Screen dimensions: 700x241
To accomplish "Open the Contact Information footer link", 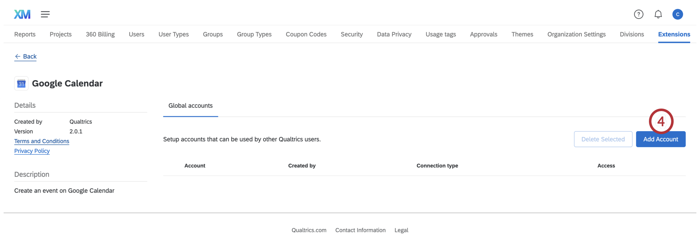I will click(x=360, y=230).
